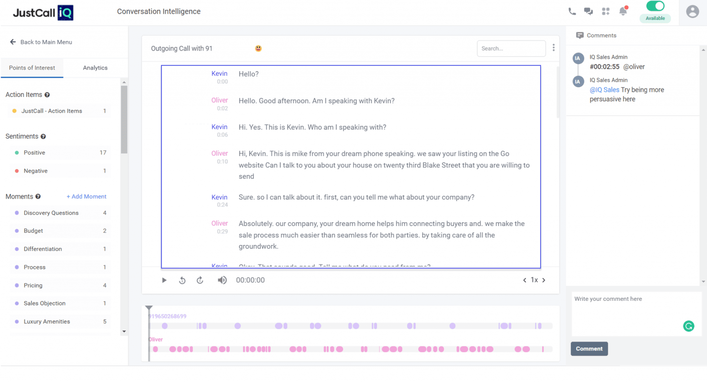Click the Comment button
The image size is (707, 382).
coord(589,349)
